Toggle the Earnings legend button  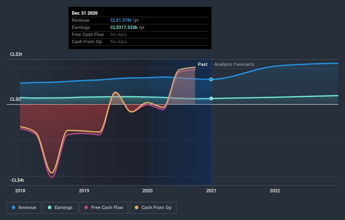click(x=60, y=208)
